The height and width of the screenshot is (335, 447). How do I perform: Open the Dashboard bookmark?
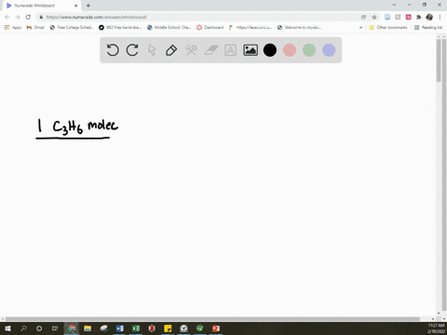210,27
